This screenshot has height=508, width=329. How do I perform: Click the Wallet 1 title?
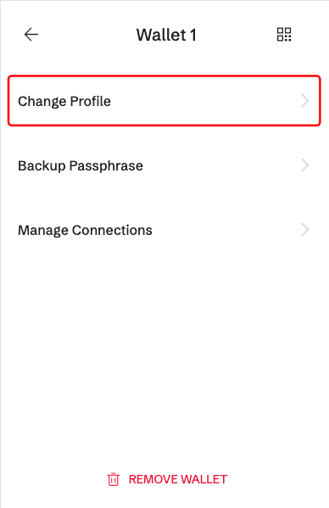pos(166,35)
